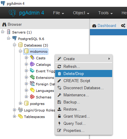Viewport: 127px width, 139px height.
Task: Click the Casts node icon
Action: [x=32, y=58]
